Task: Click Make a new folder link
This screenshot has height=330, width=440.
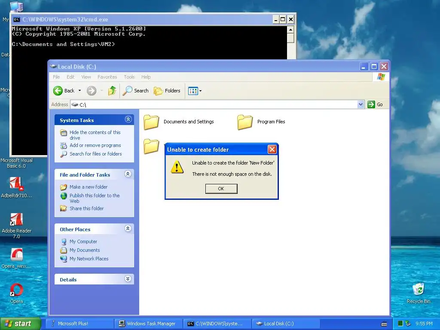Action: pos(89,187)
